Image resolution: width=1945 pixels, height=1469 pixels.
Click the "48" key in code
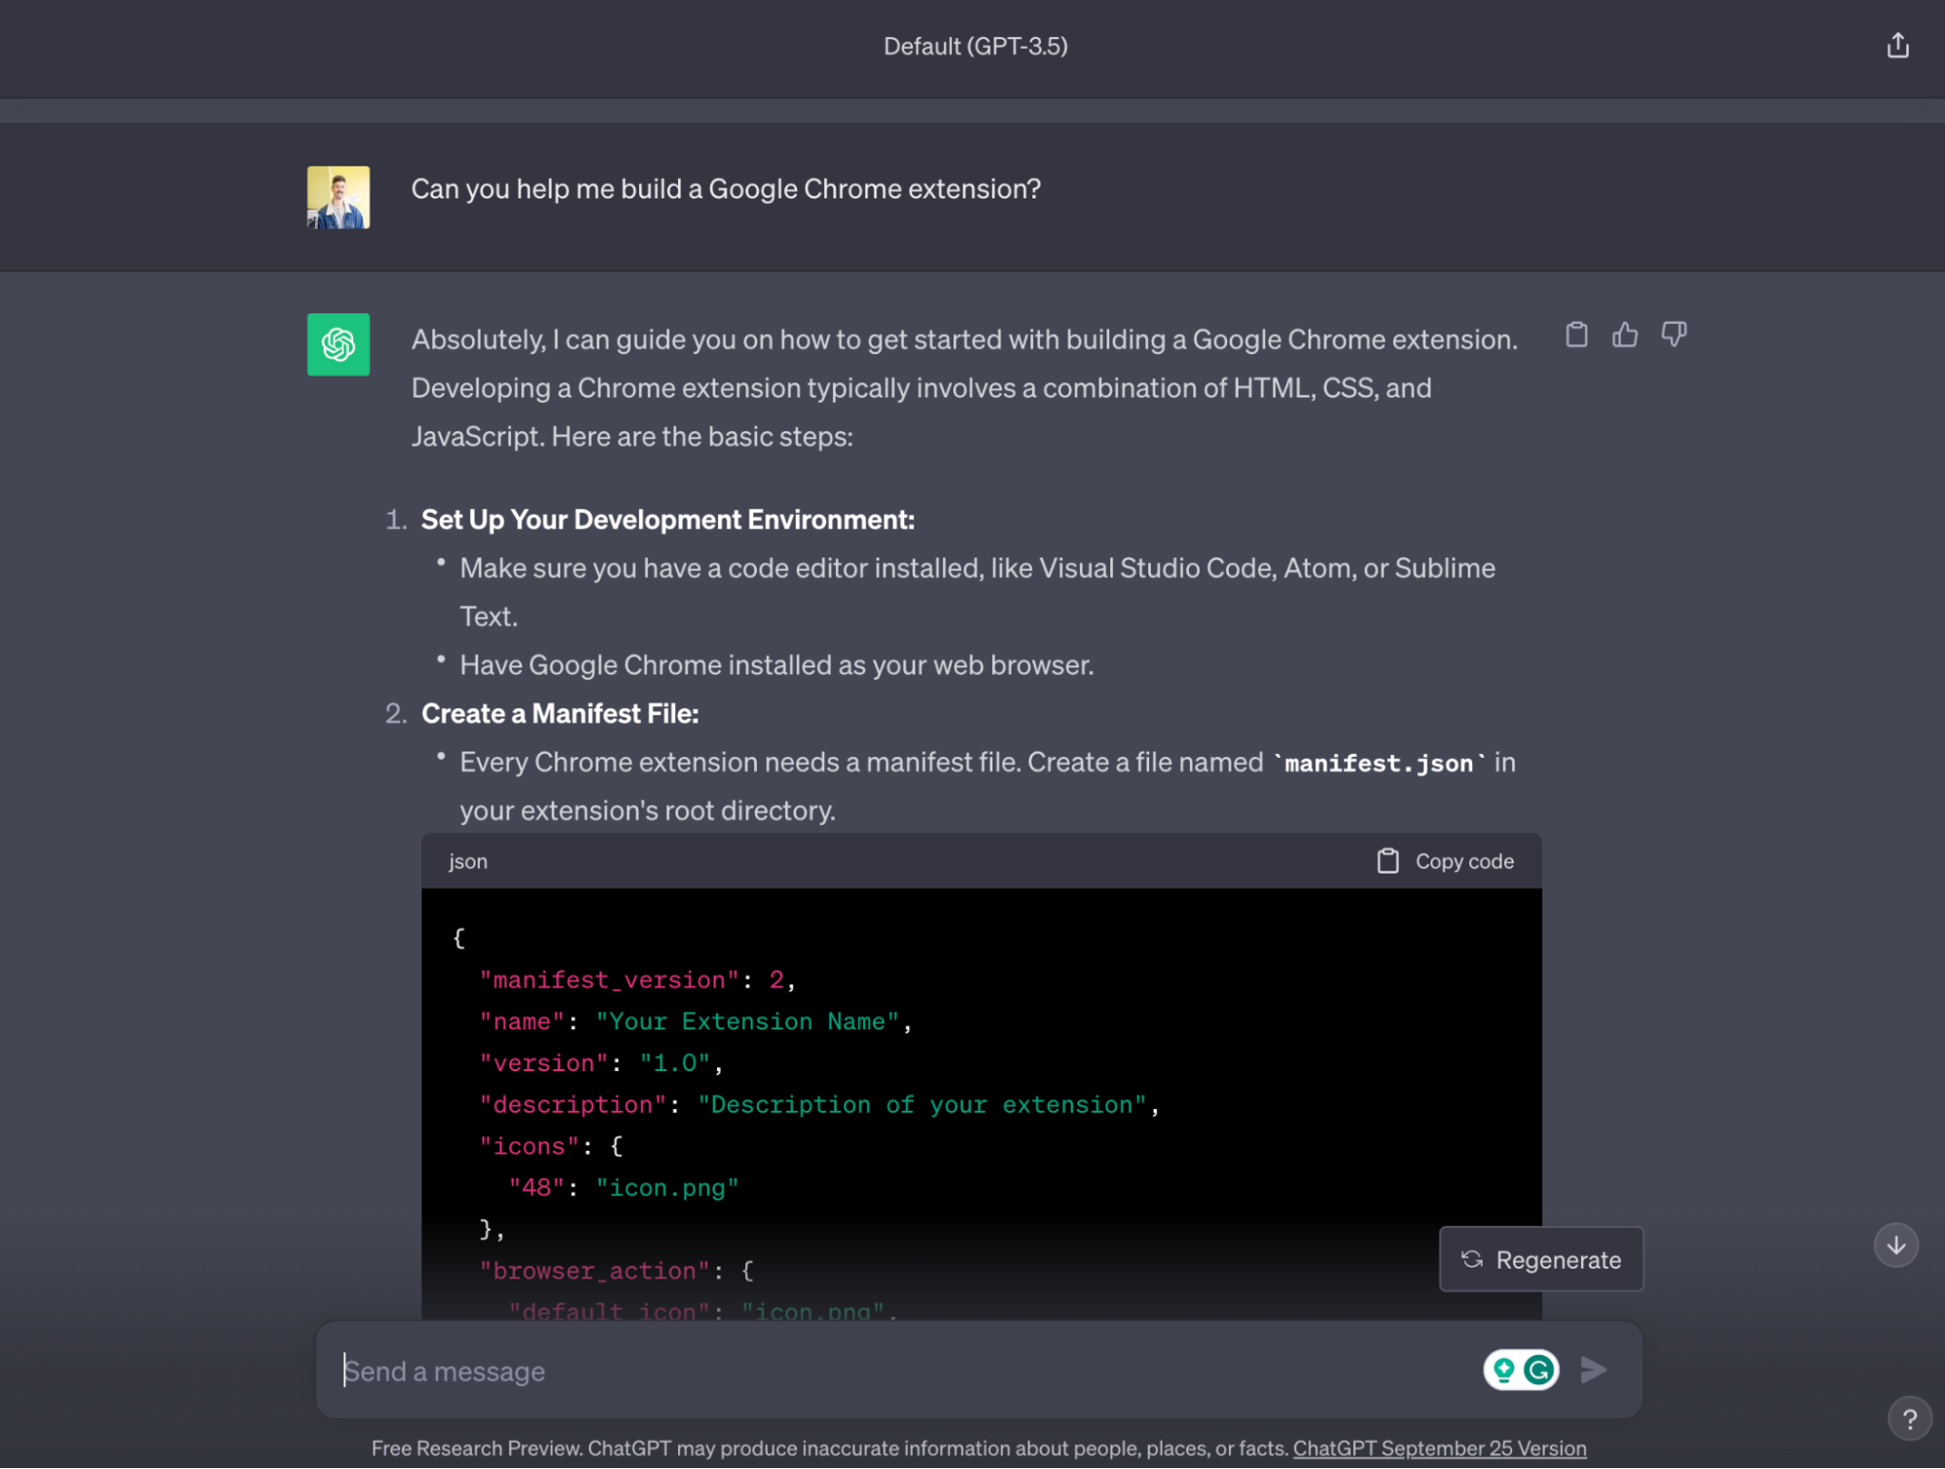click(537, 1188)
